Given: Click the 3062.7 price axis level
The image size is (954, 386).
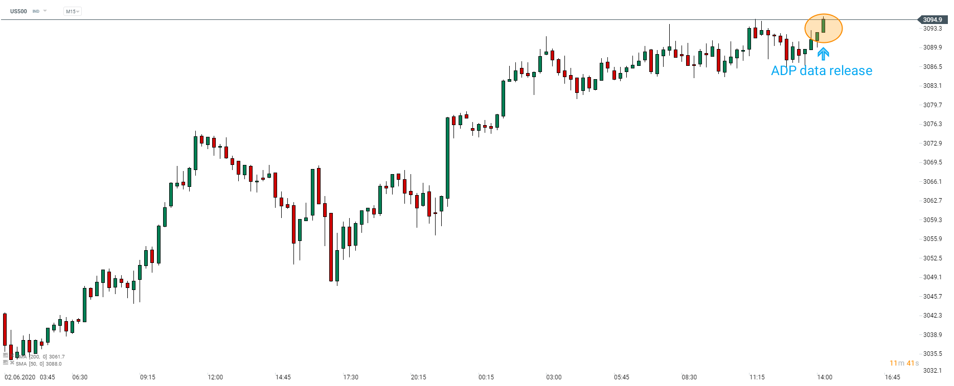Looking at the screenshot, I should (x=932, y=201).
